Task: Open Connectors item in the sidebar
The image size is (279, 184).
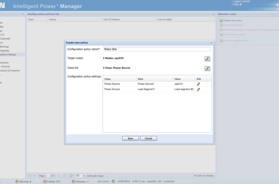Action: (10, 71)
